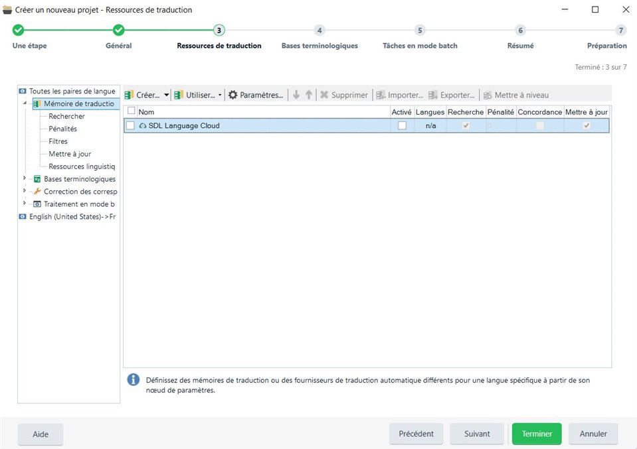The width and height of the screenshot is (637, 449).
Task: Open the Utiliser dropdown arrow
Action: pos(220,95)
